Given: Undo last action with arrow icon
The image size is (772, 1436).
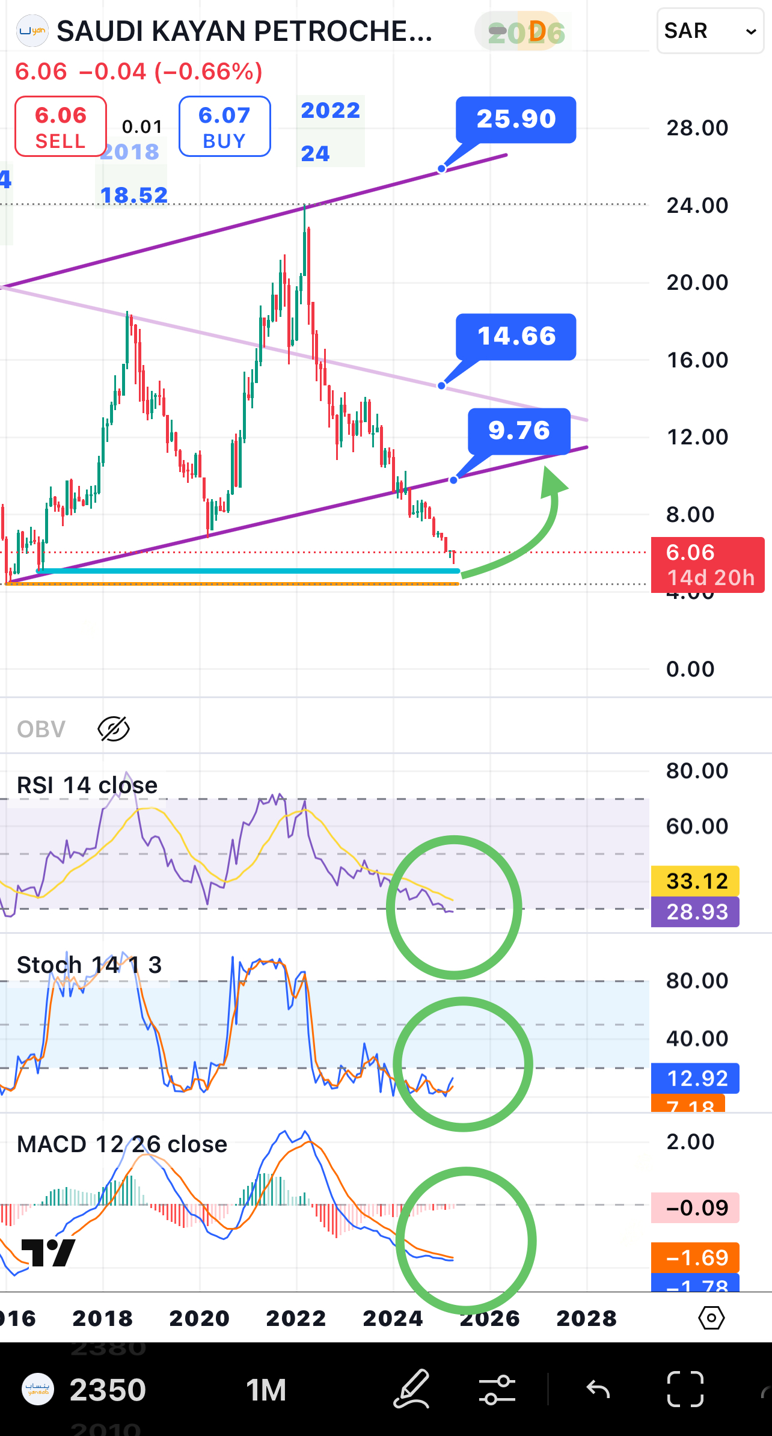Looking at the screenshot, I should [x=598, y=1390].
